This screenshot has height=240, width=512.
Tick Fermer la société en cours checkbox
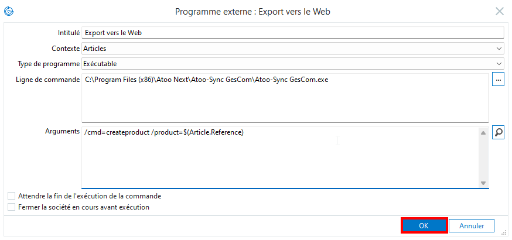pyautogui.click(x=12, y=207)
